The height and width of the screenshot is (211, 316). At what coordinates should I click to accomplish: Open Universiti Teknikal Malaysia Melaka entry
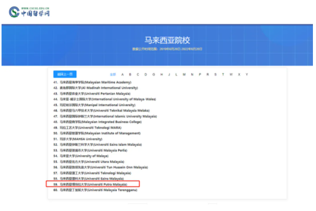101,111
